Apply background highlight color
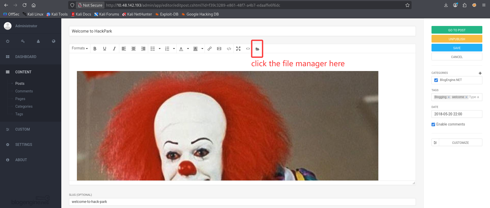This screenshot has height=208, width=490. pos(195,49)
